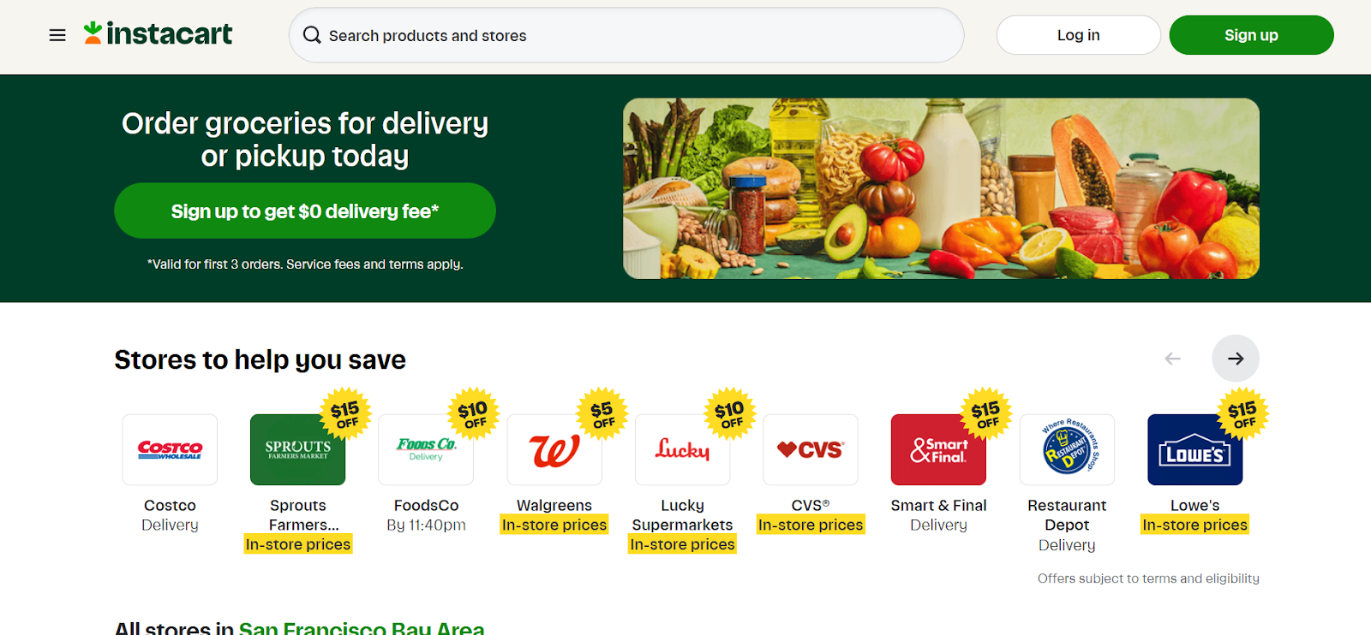Click the green Sign up button
Screen dimensions: 1371x635
pyautogui.click(x=1251, y=35)
